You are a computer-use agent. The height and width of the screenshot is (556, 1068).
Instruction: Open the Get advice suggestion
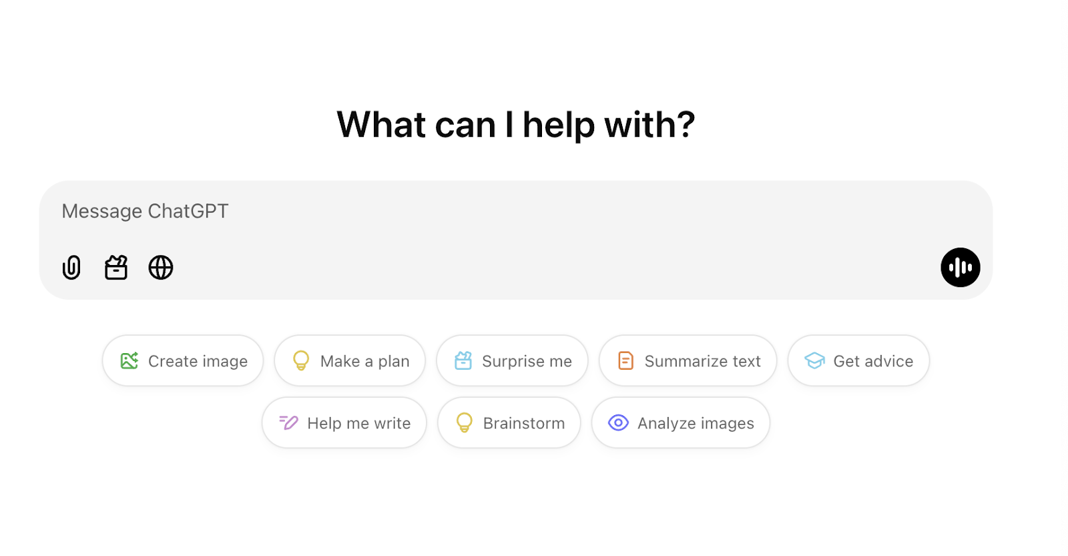(x=858, y=361)
